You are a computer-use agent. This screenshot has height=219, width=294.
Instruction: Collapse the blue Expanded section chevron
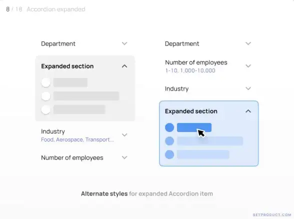tap(248, 111)
